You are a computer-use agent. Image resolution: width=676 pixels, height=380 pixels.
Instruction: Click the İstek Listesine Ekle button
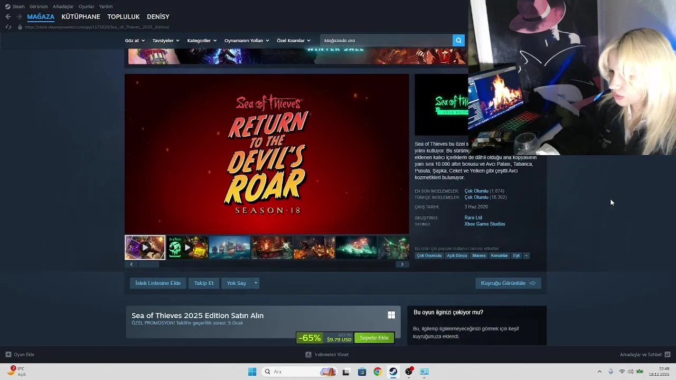click(x=158, y=283)
